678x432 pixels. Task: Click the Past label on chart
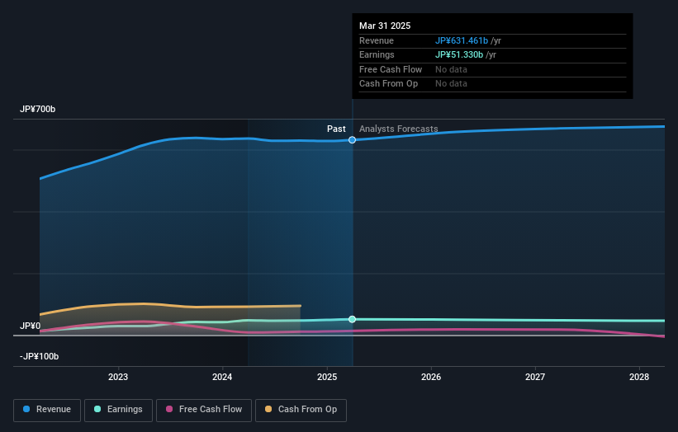(x=336, y=129)
